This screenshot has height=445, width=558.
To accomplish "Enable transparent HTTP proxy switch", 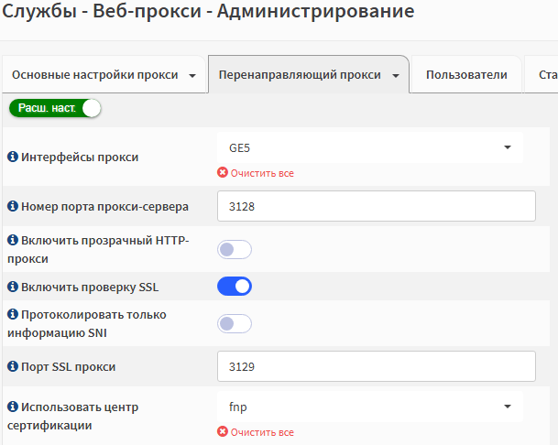I will coord(235,249).
